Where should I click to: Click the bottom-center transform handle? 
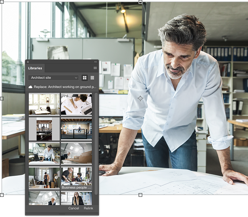click(140, 195)
